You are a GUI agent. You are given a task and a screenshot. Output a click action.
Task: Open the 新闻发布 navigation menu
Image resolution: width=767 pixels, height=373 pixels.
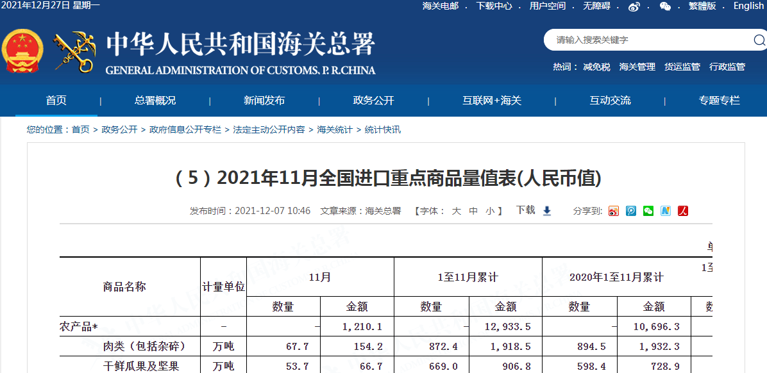pyautogui.click(x=264, y=101)
